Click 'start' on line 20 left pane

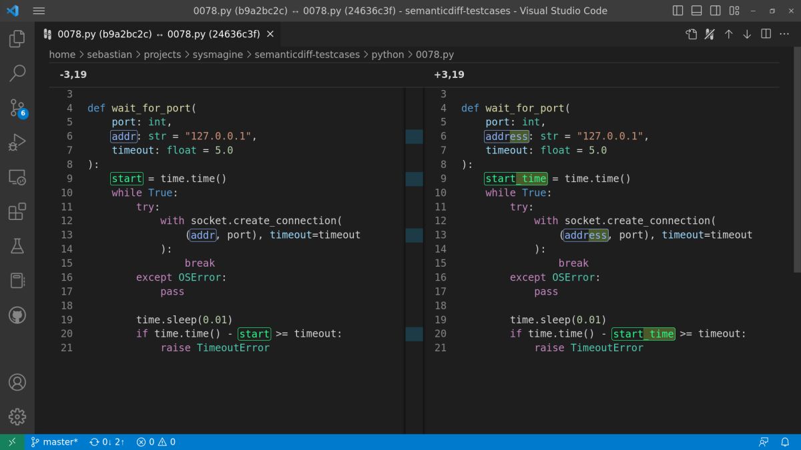[x=254, y=333]
